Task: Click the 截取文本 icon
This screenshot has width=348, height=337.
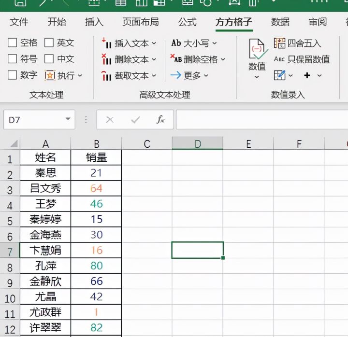Action: pos(106,76)
